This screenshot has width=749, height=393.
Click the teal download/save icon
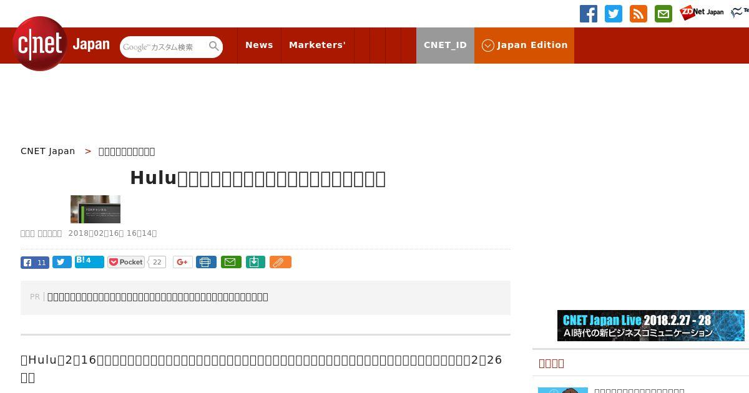pyautogui.click(x=255, y=262)
